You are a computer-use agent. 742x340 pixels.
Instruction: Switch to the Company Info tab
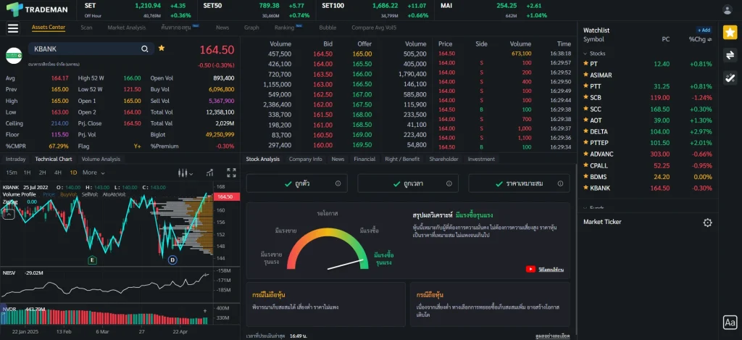point(305,159)
